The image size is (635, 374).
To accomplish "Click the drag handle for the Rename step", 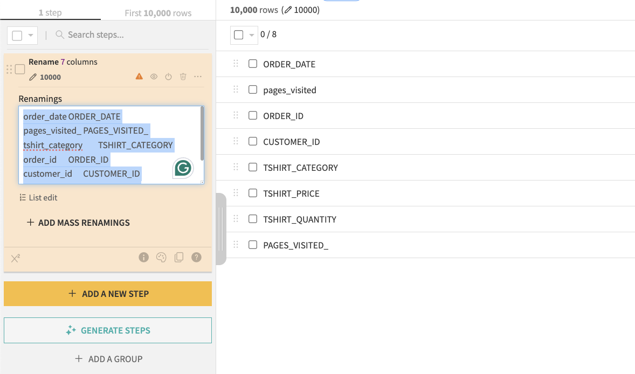I will pos(9,69).
